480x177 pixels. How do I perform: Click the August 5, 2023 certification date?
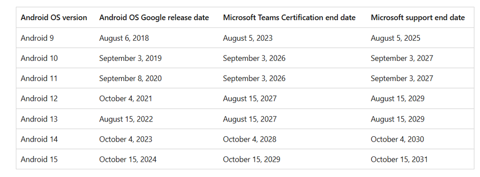247,38
